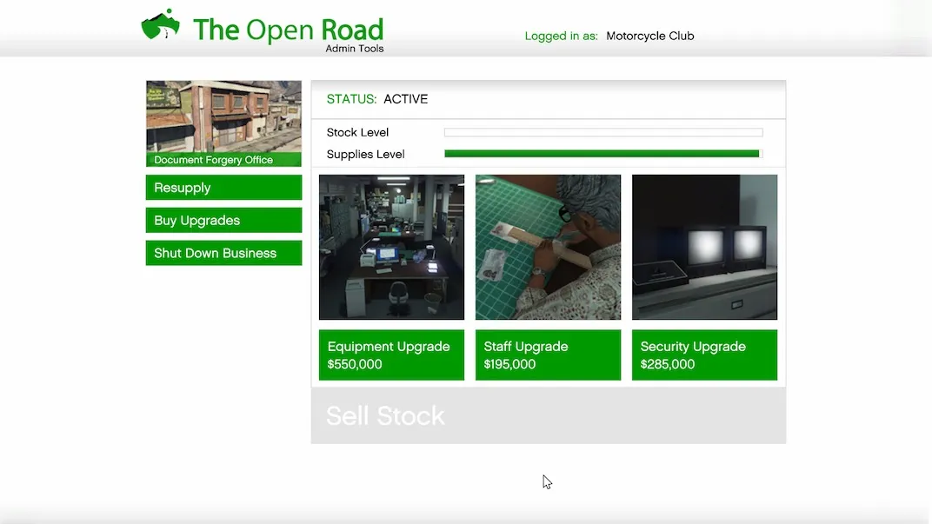
Task: Click the Sell Stock bar
Action: tap(548, 416)
